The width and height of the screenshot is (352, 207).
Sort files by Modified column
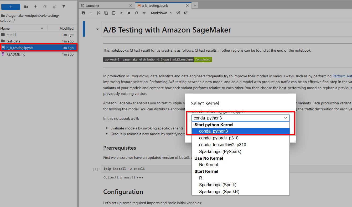66,28
